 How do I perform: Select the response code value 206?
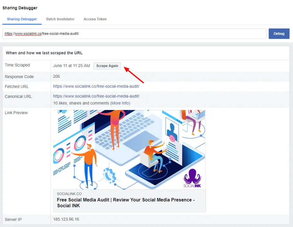coord(57,76)
